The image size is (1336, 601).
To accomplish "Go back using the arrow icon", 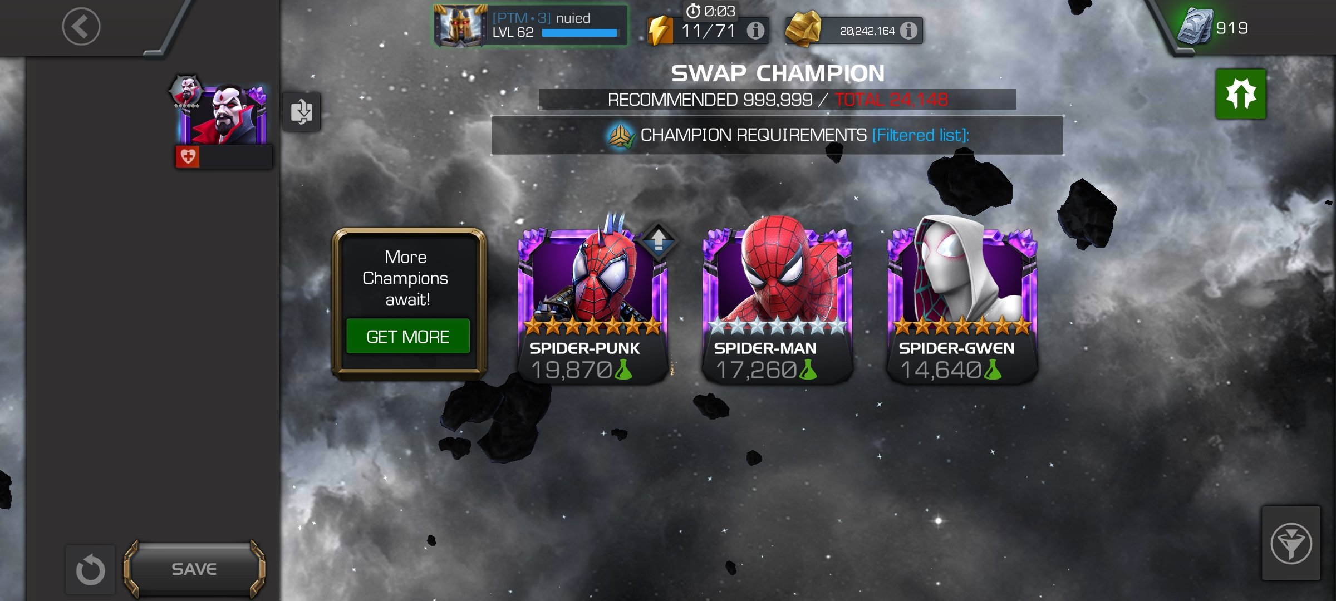I will pos(81,26).
